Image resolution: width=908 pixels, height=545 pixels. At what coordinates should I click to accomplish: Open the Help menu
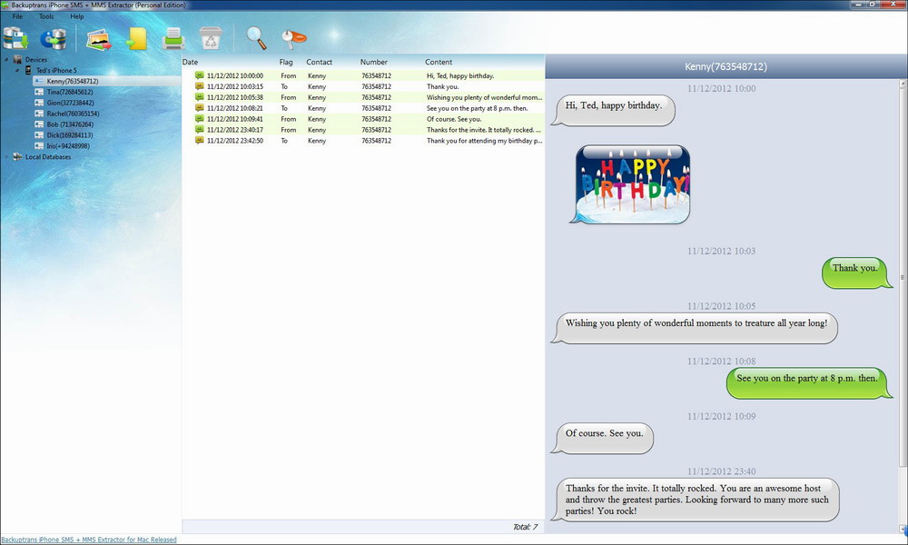pyautogui.click(x=76, y=15)
